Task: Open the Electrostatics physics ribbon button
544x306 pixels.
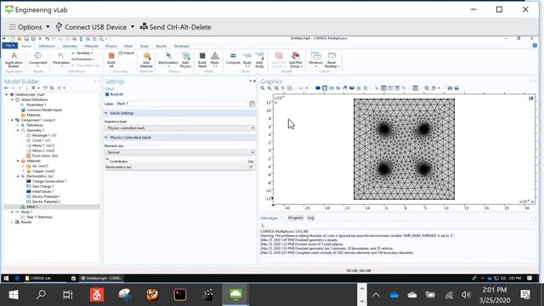Action: coord(168,59)
